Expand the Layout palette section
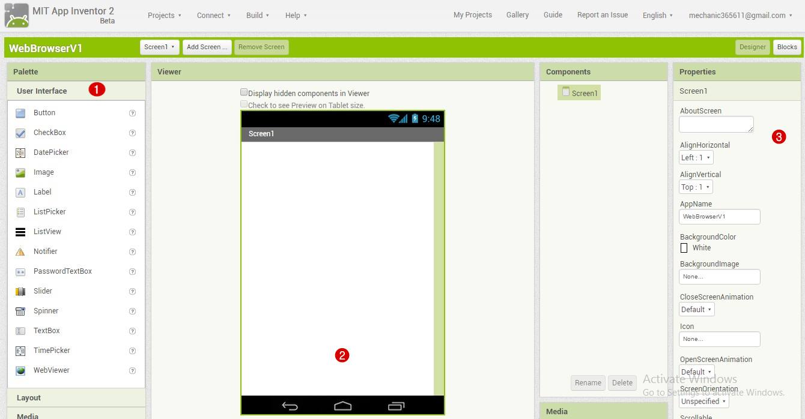 pos(76,398)
